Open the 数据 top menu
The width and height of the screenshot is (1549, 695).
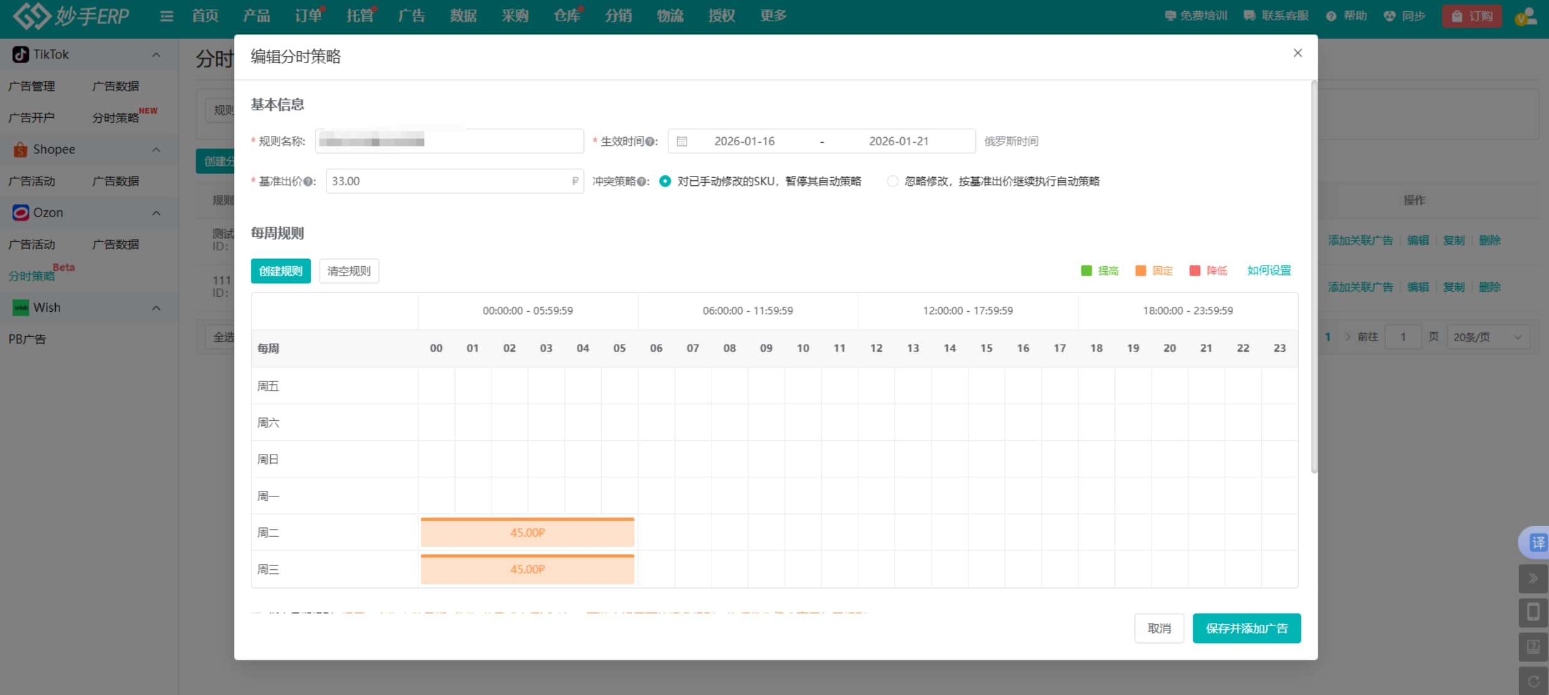point(463,16)
